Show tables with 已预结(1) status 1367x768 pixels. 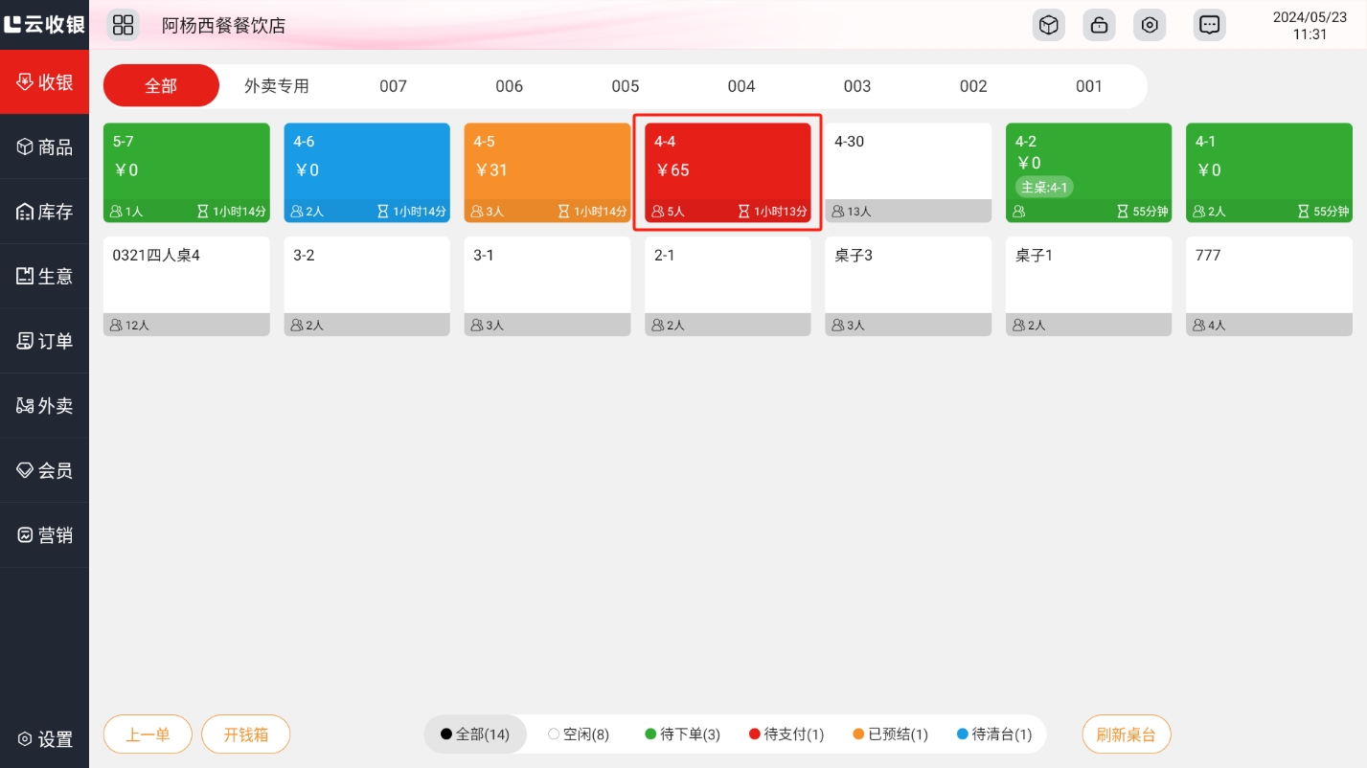pyautogui.click(x=890, y=734)
